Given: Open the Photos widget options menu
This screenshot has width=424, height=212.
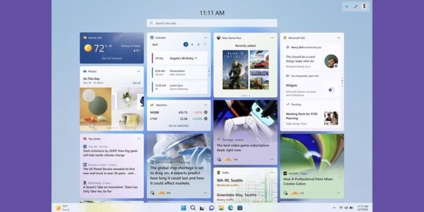Looking at the screenshot, I should (x=139, y=71).
